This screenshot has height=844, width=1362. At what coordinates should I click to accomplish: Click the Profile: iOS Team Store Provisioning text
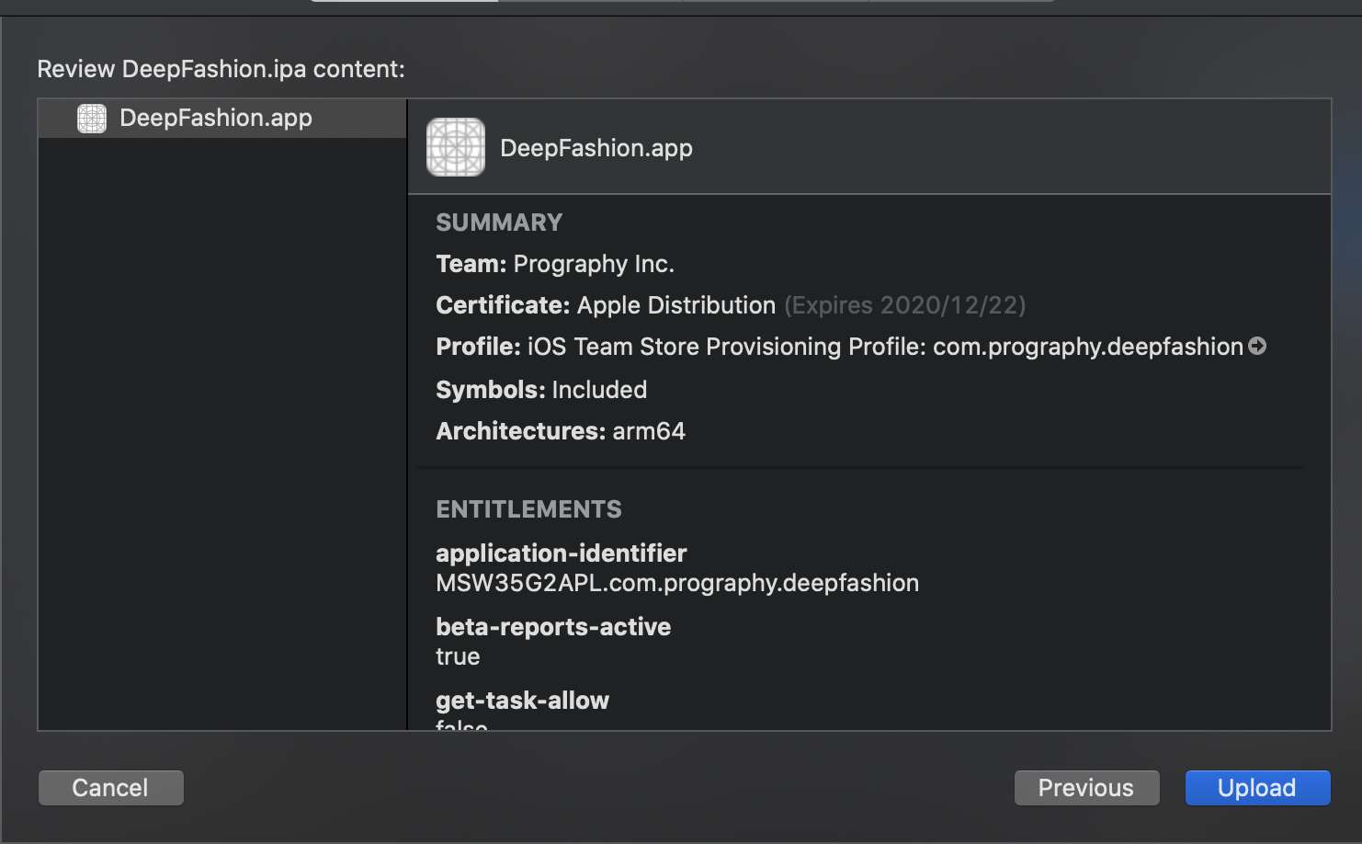(x=839, y=347)
